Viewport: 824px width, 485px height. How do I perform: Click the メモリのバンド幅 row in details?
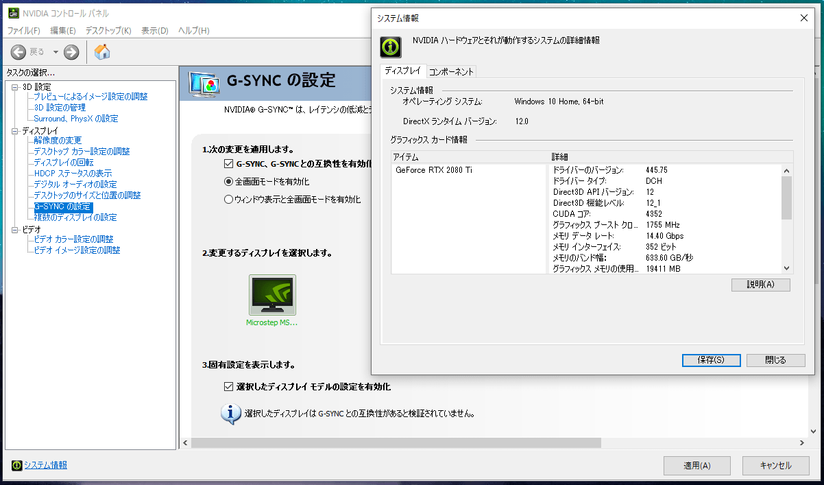coord(666,258)
